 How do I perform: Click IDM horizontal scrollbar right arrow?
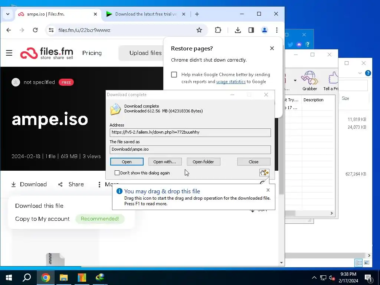tap(331, 213)
